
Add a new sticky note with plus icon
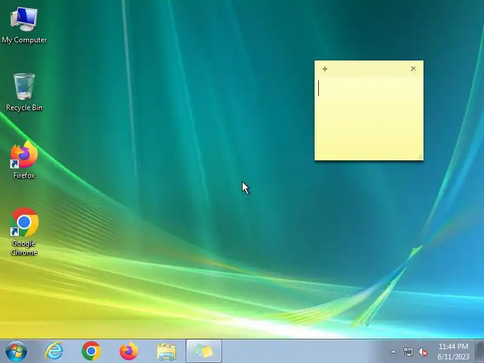(325, 69)
